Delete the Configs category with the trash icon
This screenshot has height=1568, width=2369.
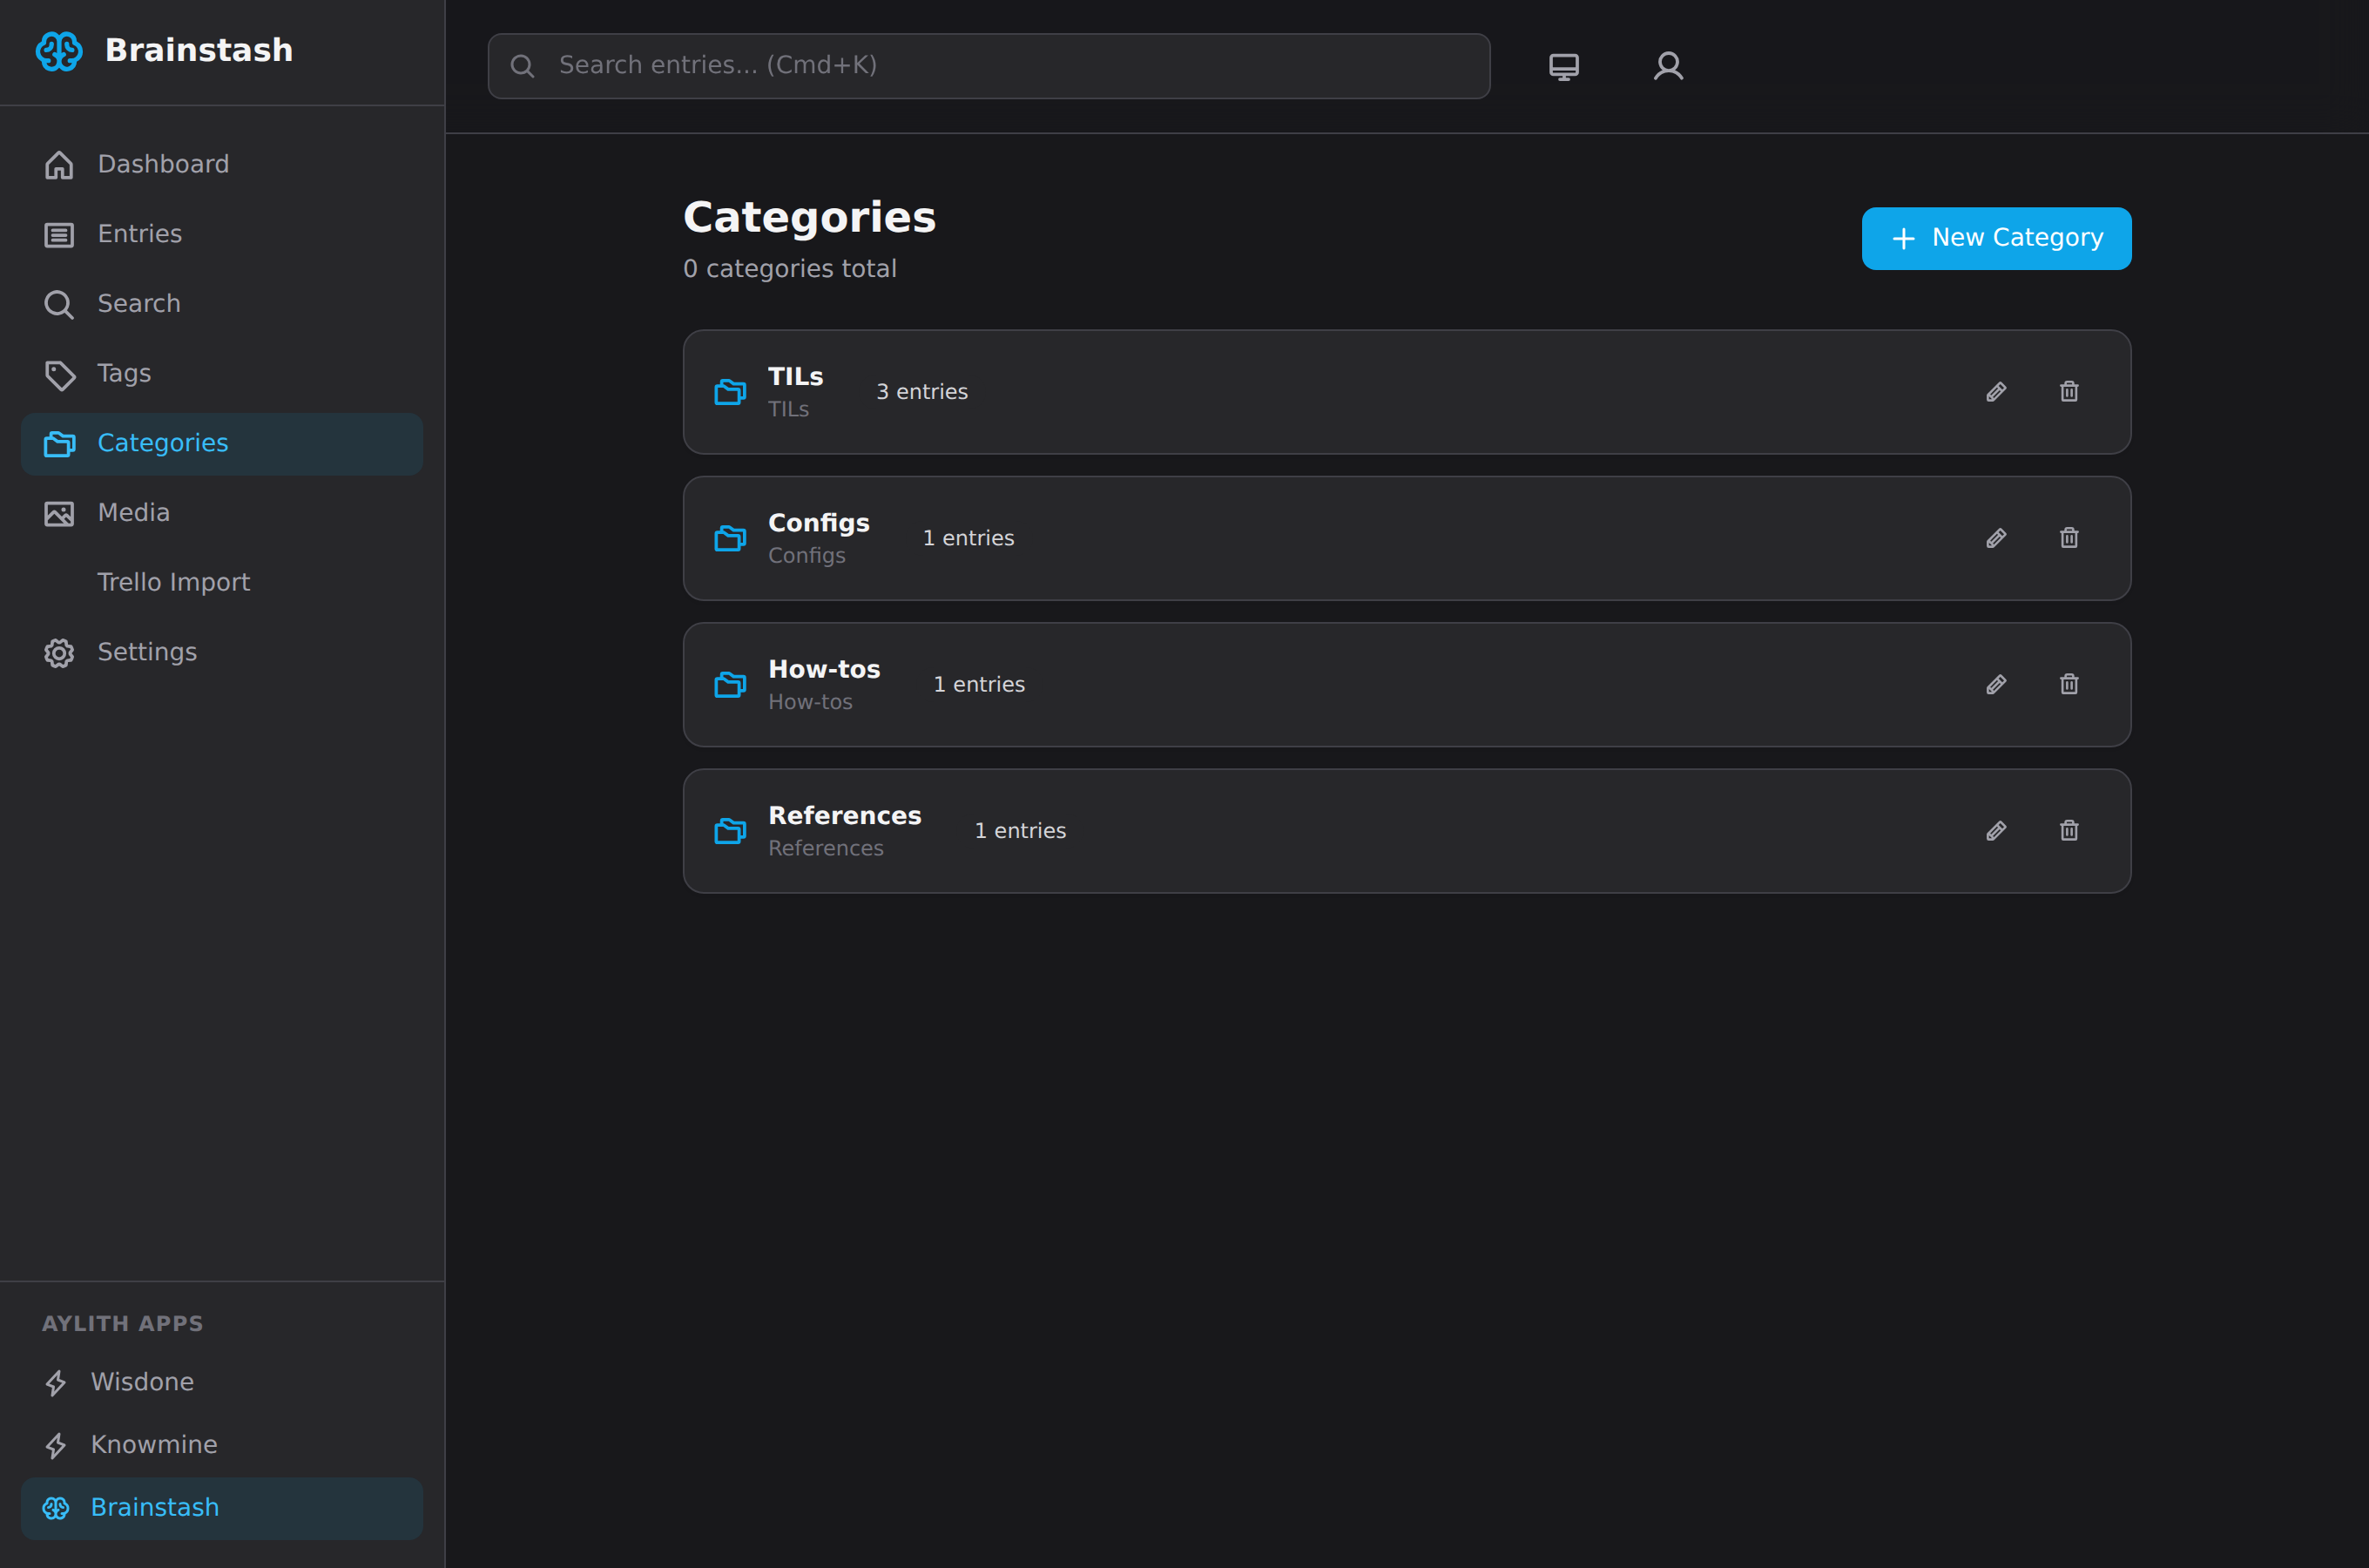(x=2069, y=538)
